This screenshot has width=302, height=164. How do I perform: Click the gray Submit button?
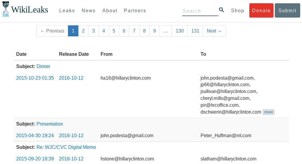tap(287, 10)
